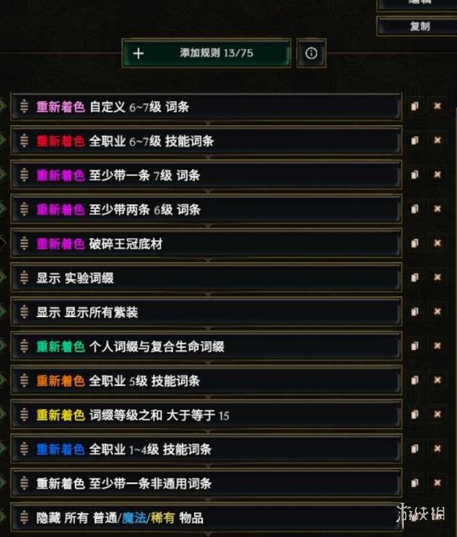This screenshot has width=457, height=537.
Task: Duplicate the 至少带一条 7级 词条 rule
Action: 415,175
